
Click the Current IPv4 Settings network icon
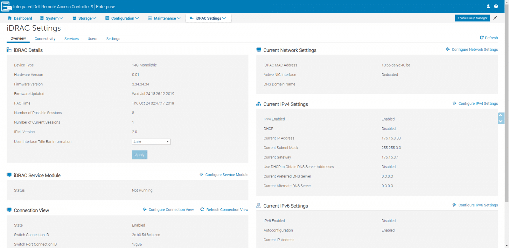click(259, 104)
